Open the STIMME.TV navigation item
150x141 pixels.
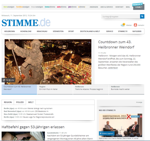coord(122,31)
